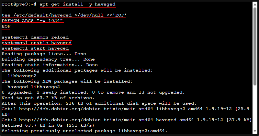Click the DAEMON_ARGS="-w 1024" line
Viewport: 259px width, 136px height.
[32, 21]
